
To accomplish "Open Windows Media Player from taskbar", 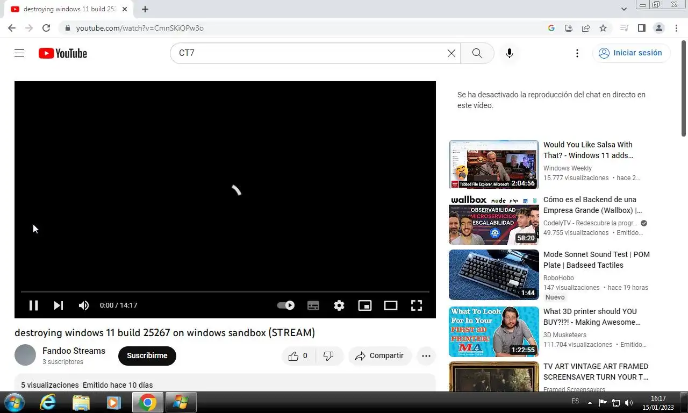I will pos(113,402).
